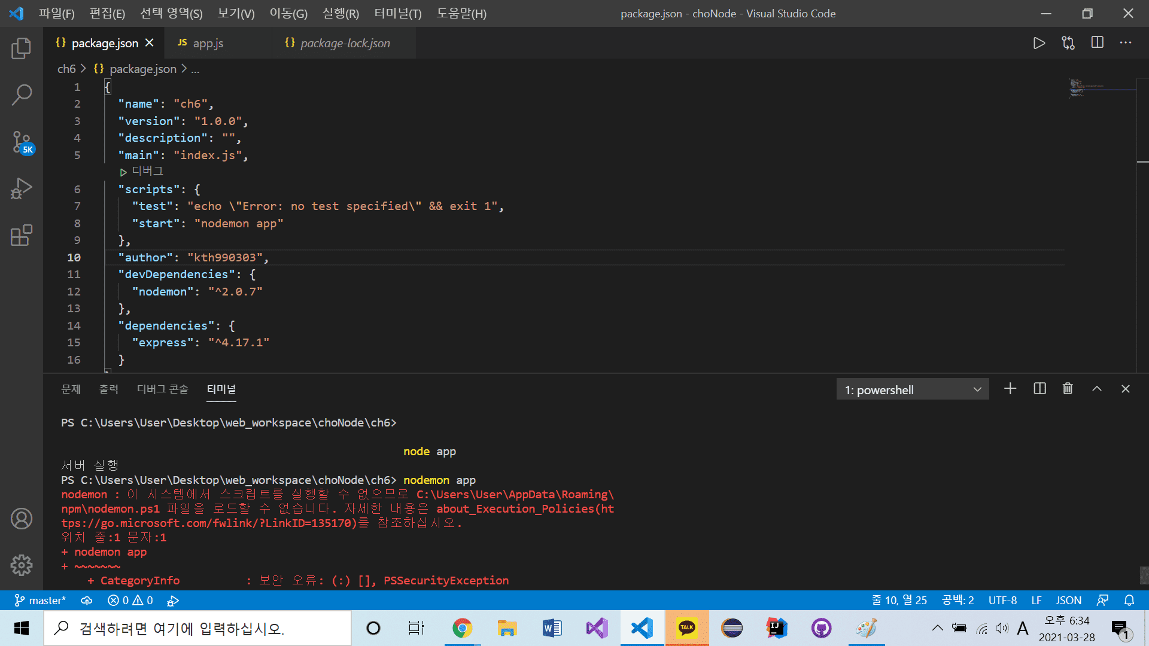The width and height of the screenshot is (1149, 646).
Task: Open changes compare icon in editor toolbar
Action: [1068, 43]
